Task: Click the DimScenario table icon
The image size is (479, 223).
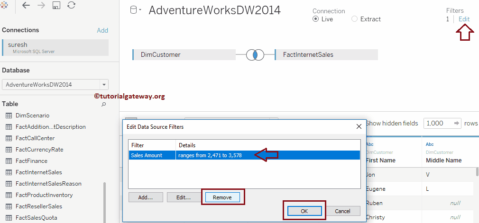Action: [x=9, y=116]
